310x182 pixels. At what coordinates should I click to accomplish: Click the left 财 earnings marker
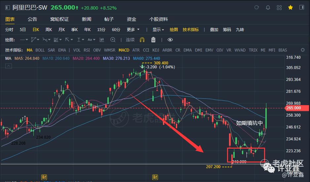[44, 177]
